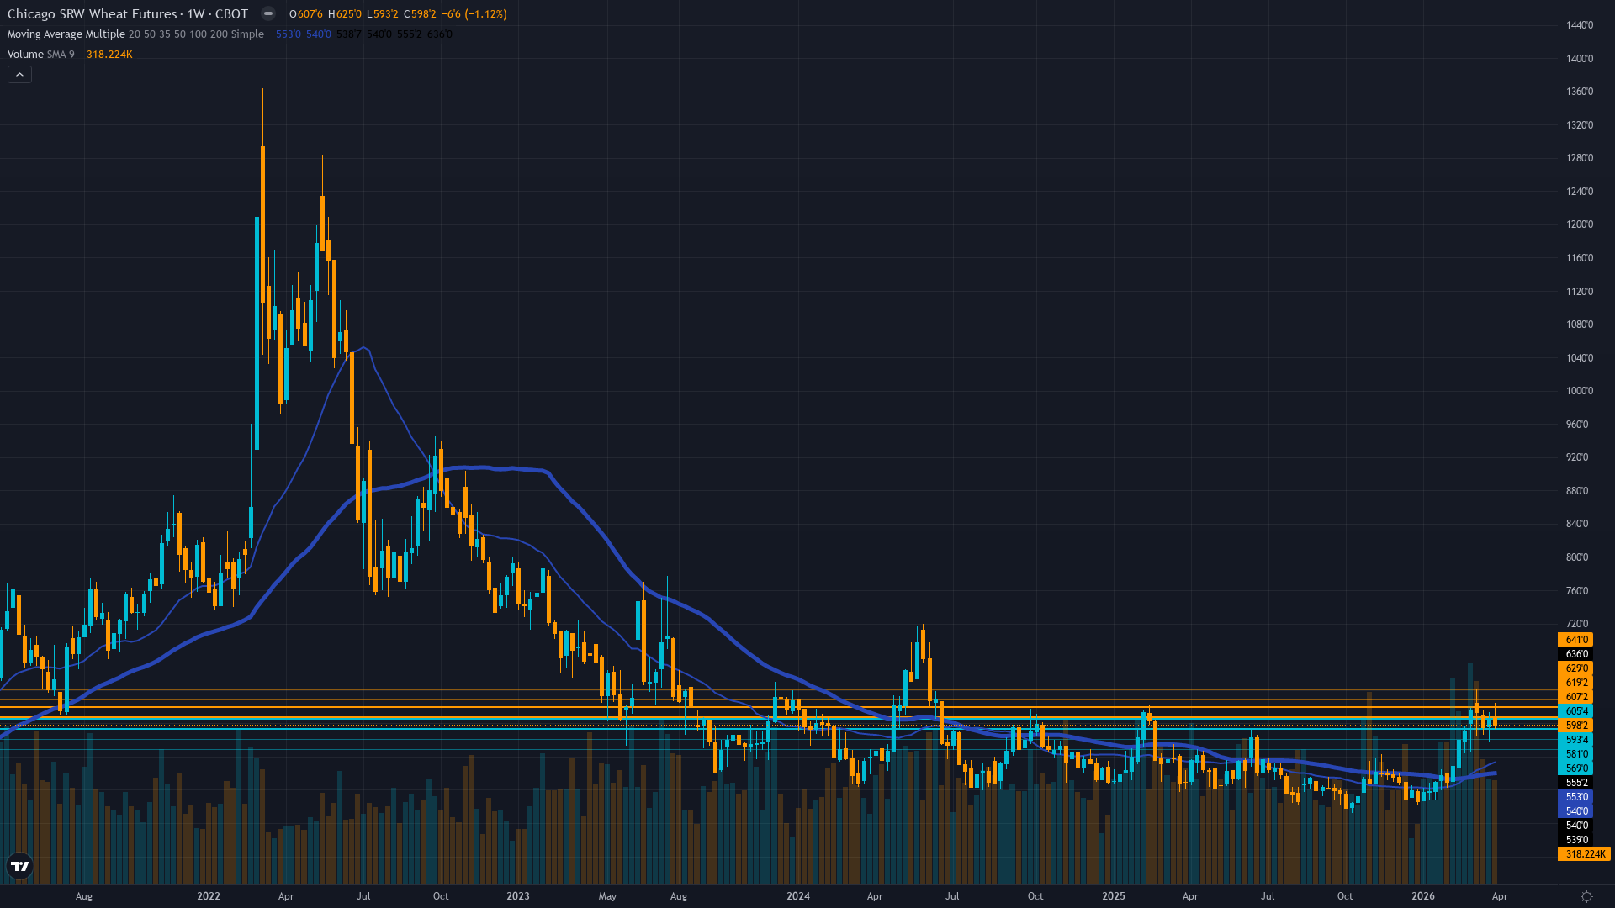Click the 2025 label on the time axis
Image resolution: width=1615 pixels, height=908 pixels.
coord(1114,896)
